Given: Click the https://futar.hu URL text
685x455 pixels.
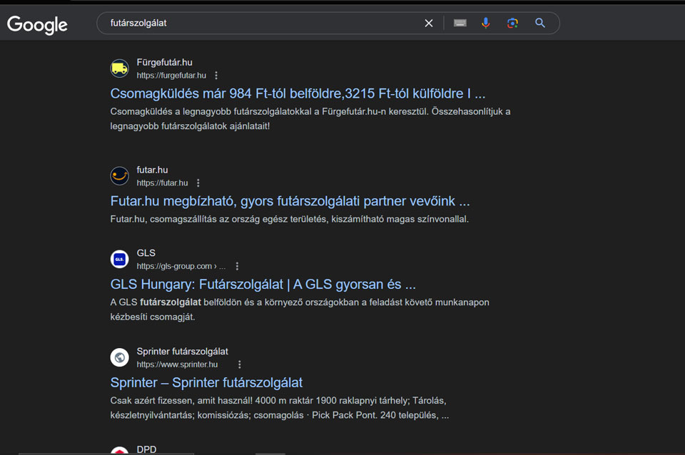Looking at the screenshot, I should [162, 183].
